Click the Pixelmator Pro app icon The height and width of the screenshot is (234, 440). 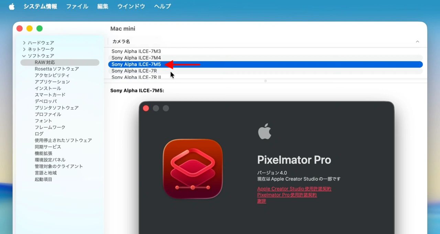[x=192, y=169]
